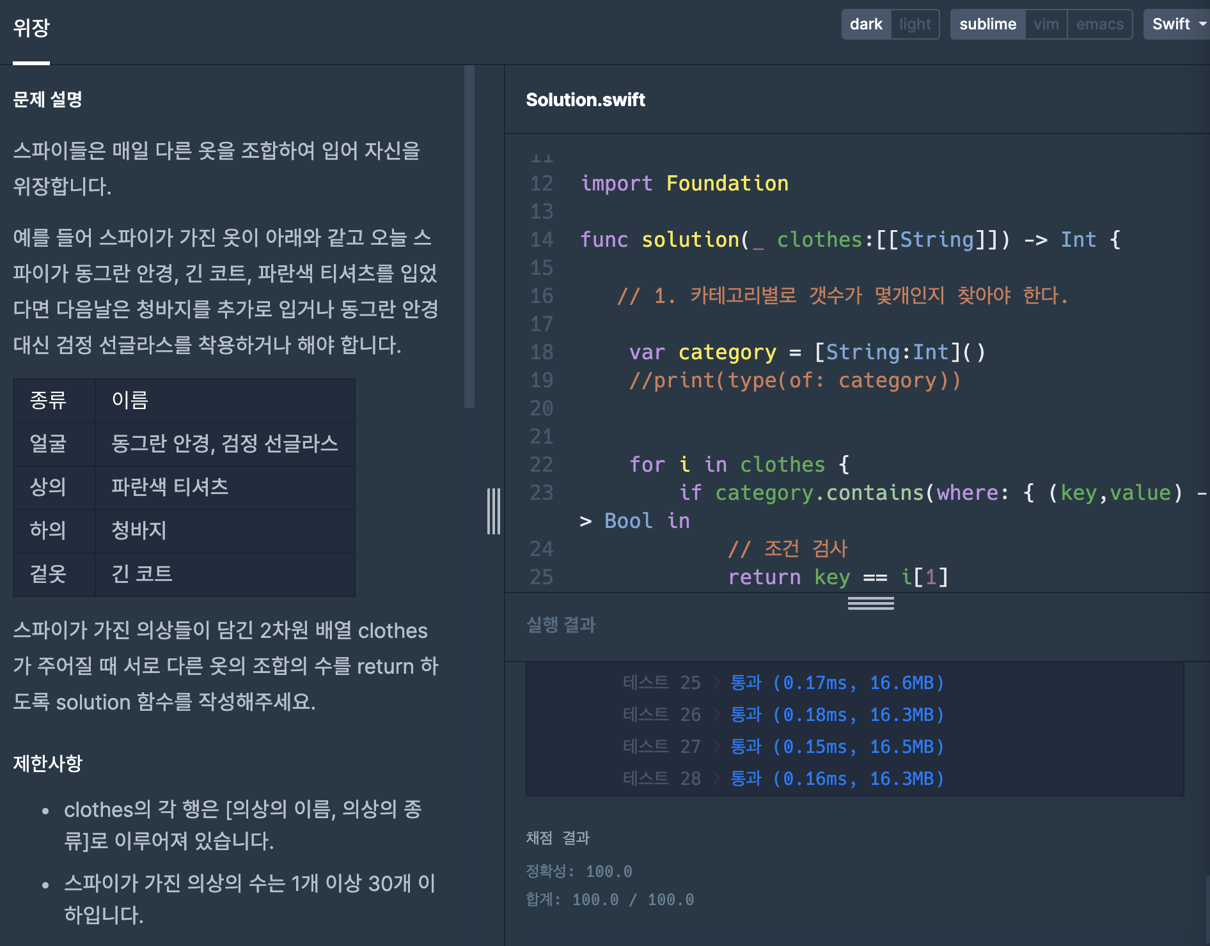Select the vim key binding

click(x=1046, y=24)
